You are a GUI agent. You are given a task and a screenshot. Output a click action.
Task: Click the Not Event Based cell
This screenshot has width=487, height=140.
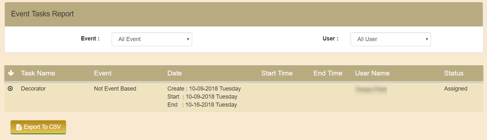(x=115, y=89)
